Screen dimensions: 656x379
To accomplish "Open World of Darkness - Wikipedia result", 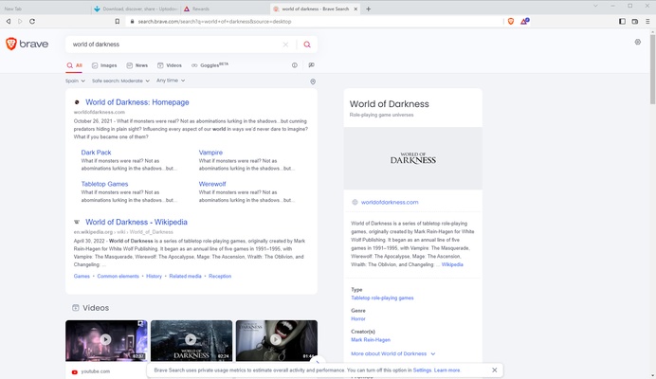I will tap(137, 222).
